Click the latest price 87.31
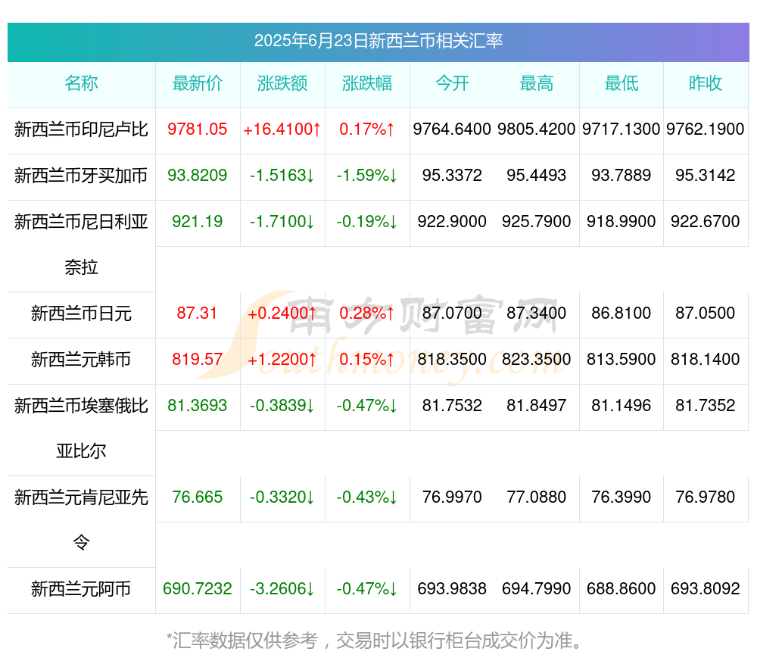This screenshot has width=757, height=664. coord(198,313)
